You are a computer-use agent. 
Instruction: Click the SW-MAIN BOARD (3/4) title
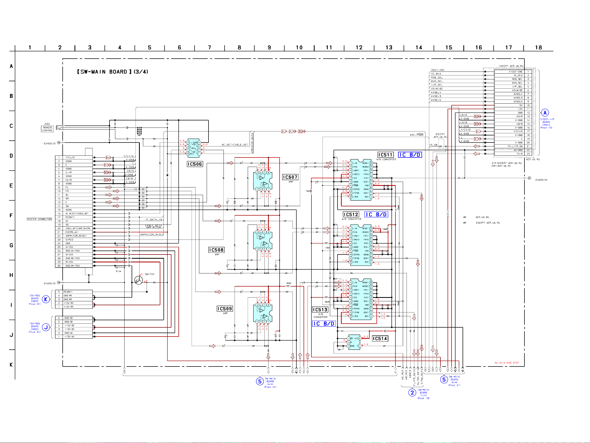(113, 72)
